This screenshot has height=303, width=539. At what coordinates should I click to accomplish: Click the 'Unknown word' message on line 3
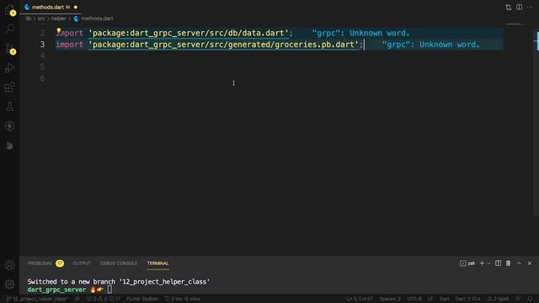click(x=430, y=45)
